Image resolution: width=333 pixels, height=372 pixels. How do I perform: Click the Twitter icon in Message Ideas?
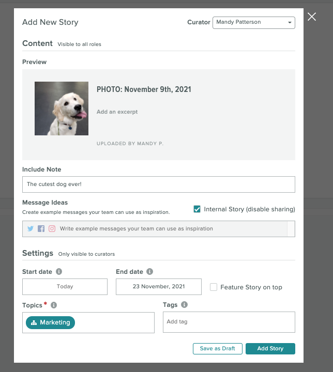pos(31,229)
